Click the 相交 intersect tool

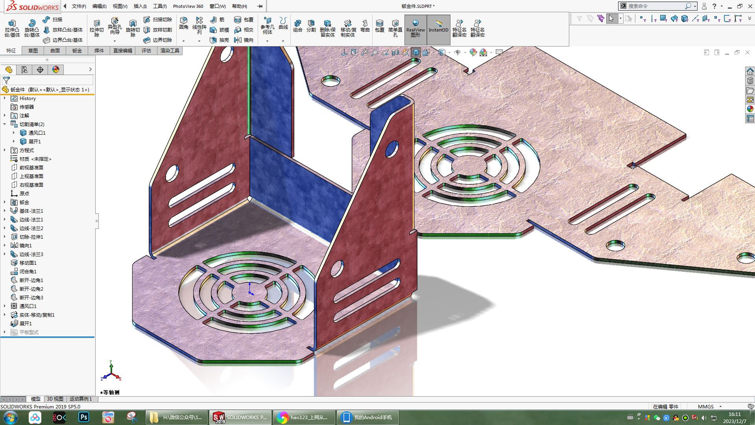(244, 30)
